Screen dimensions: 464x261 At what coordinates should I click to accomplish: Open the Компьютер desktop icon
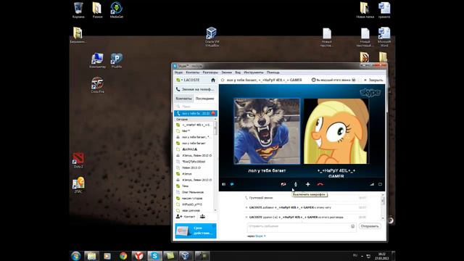97,60
